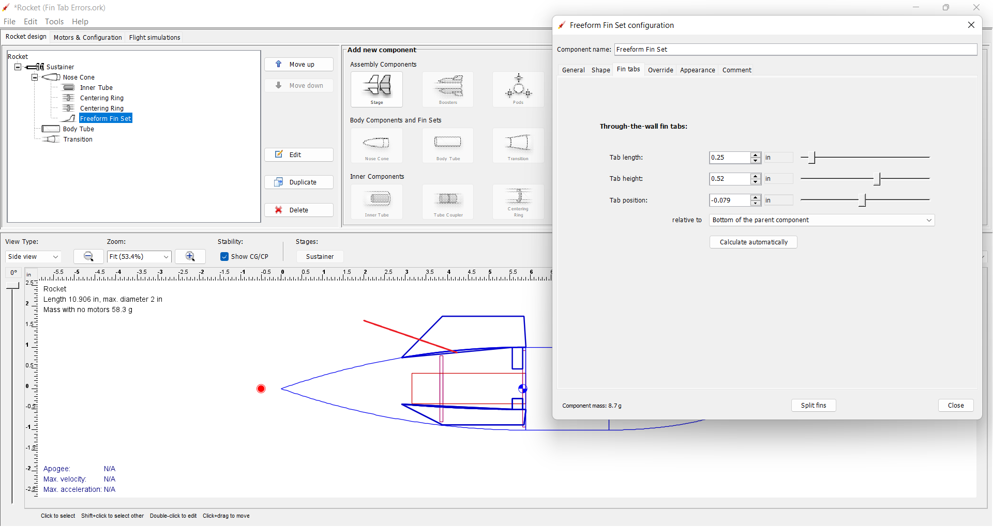Click the Component name input field

pos(795,49)
